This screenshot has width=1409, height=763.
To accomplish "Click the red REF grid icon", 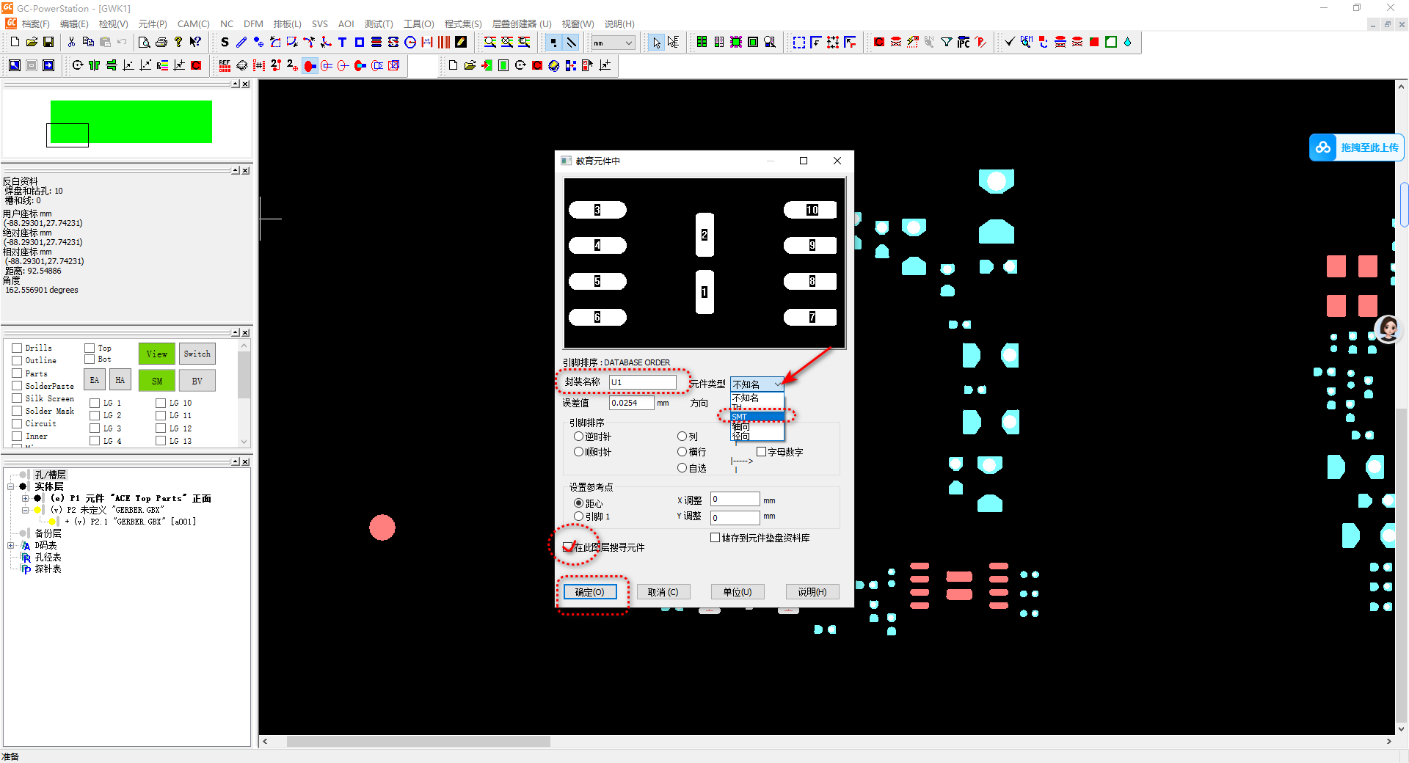I will (225, 66).
